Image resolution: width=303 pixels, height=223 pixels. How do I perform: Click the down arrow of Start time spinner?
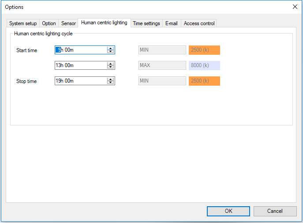coord(111,52)
